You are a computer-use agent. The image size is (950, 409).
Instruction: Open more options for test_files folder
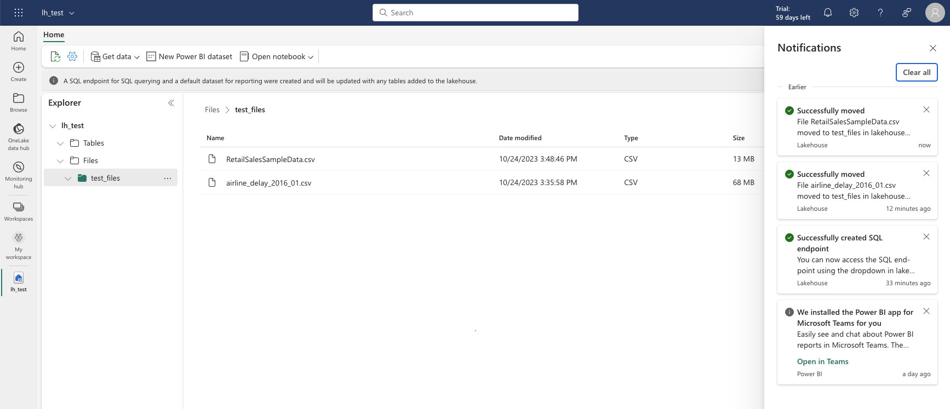(167, 178)
